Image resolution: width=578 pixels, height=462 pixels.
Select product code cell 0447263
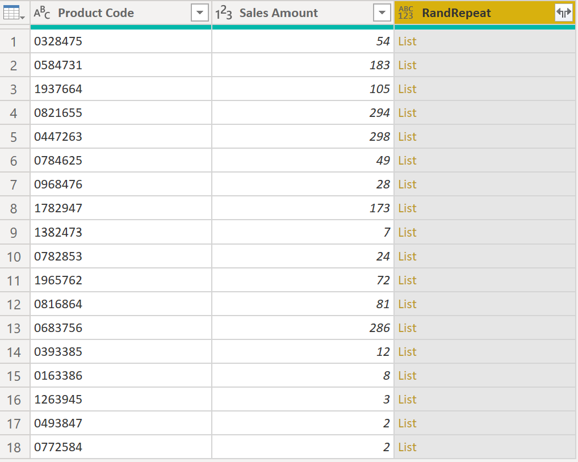(121, 137)
